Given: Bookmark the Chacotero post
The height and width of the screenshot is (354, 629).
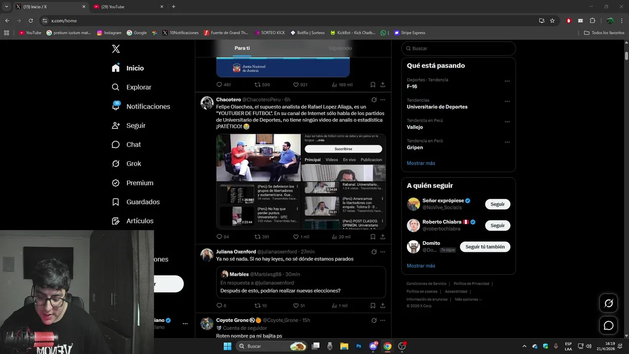Looking at the screenshot, I should click(373, 236).
